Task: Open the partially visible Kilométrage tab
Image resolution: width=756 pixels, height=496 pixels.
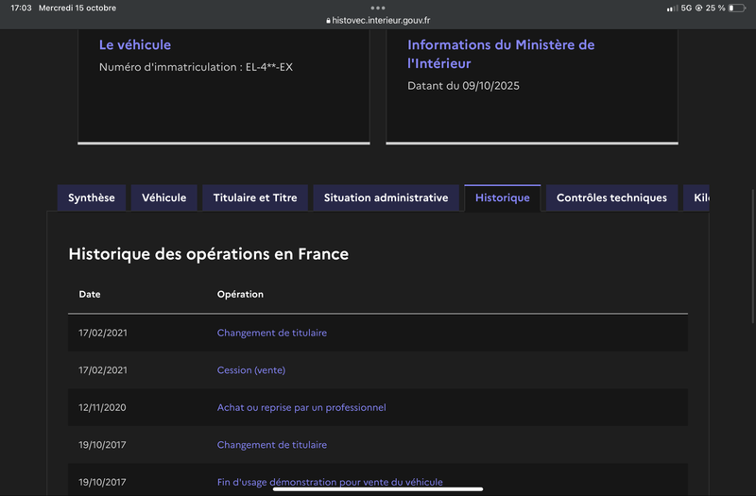Action: (696, 197)
